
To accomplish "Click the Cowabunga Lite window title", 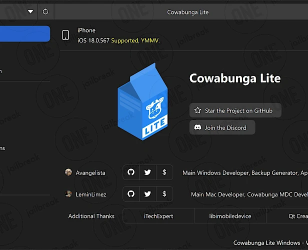I will [188, 12].
